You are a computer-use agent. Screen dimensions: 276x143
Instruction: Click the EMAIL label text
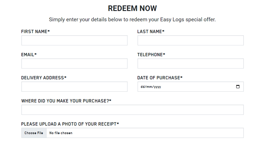(29, 55)
